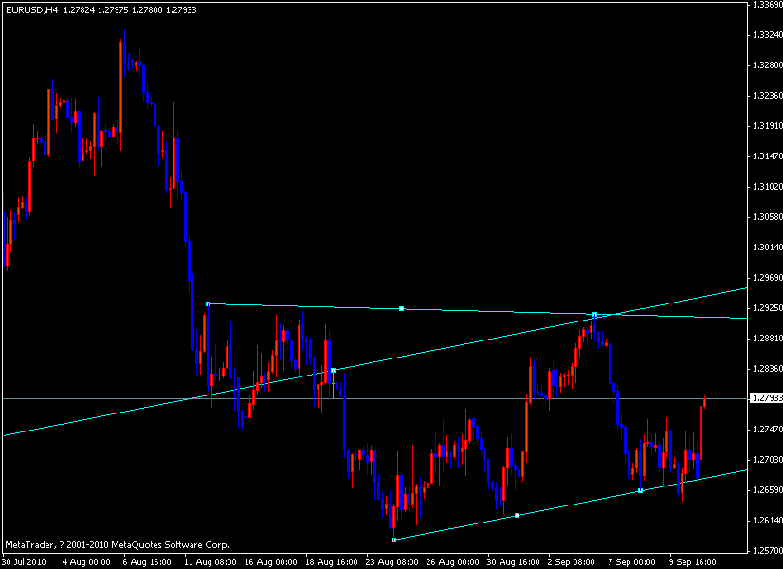The width and height of the screenshot is (783, 569).
Task: Click the low value 1.27800 in header
Action: [147, 10]
